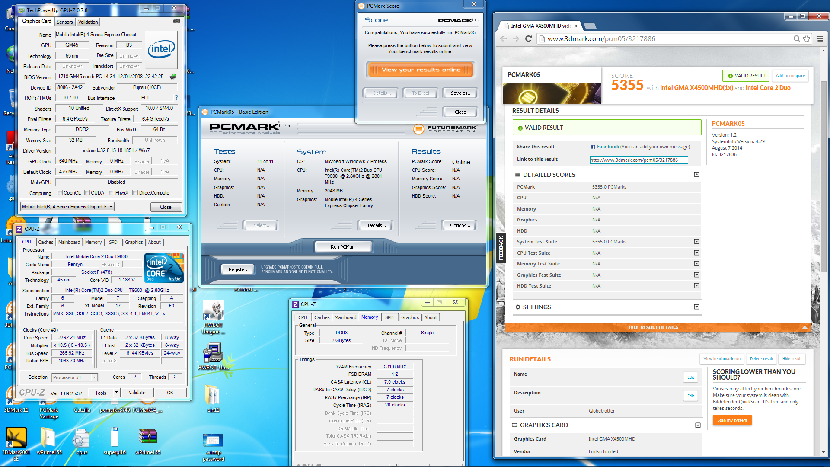
Task: Toggle DirectCompute checkbox in GPU-Z
Action: click(135, 193)
